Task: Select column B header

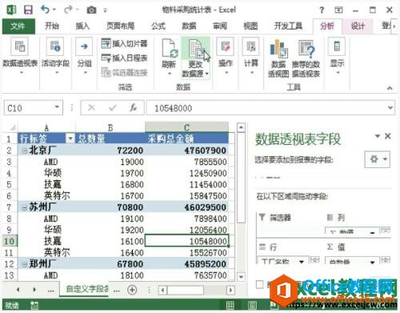Action: 110,127
